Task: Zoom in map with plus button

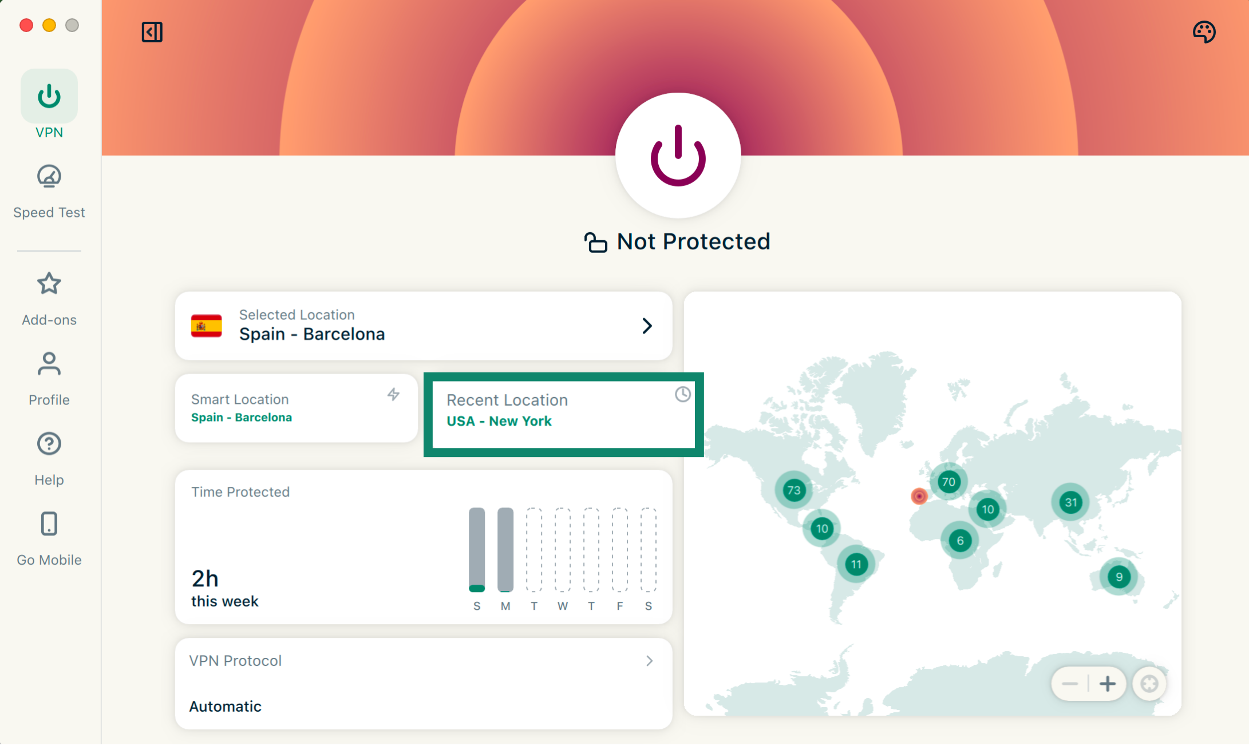Action: 1108,684
